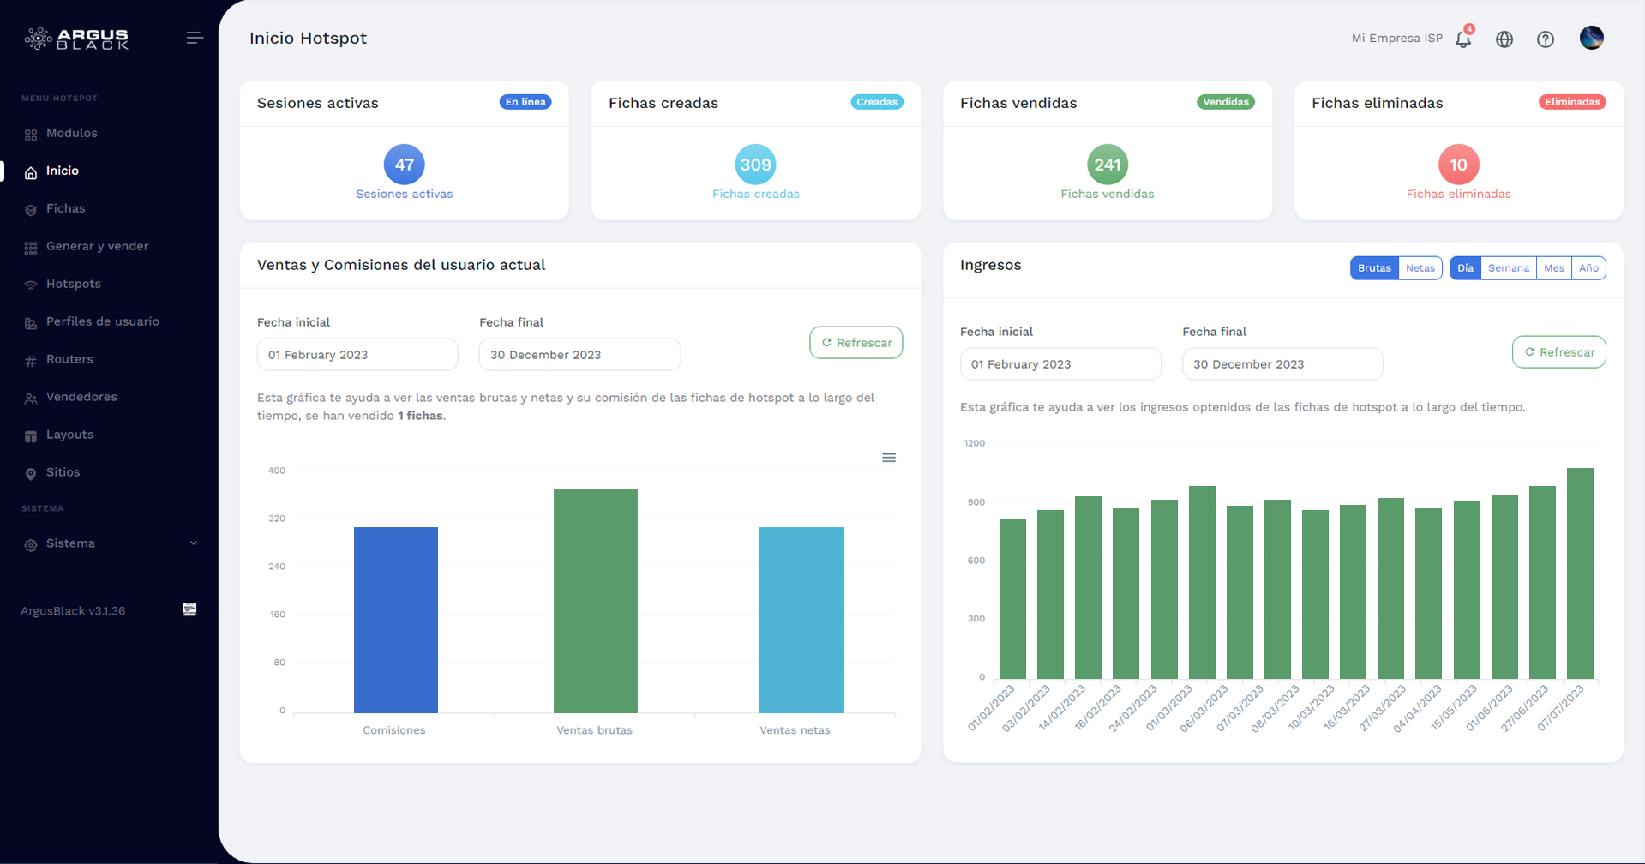Screen dimensions: 1645x864
Task: Select the Routers hash icon
Action: point(30,359)
